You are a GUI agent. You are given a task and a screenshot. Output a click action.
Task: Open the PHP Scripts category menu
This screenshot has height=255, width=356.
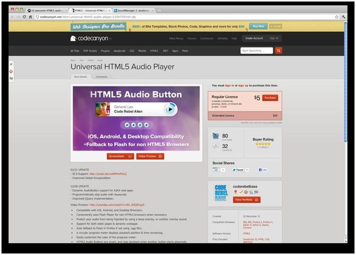point(90,51)
